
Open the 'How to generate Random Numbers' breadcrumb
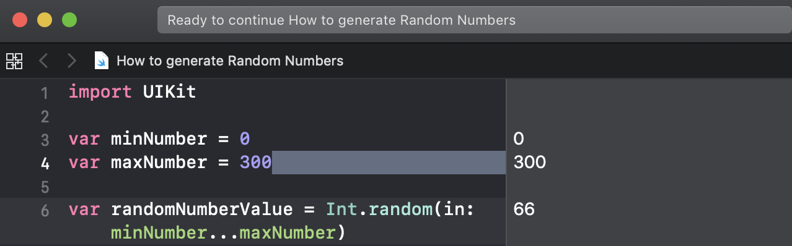230,61
